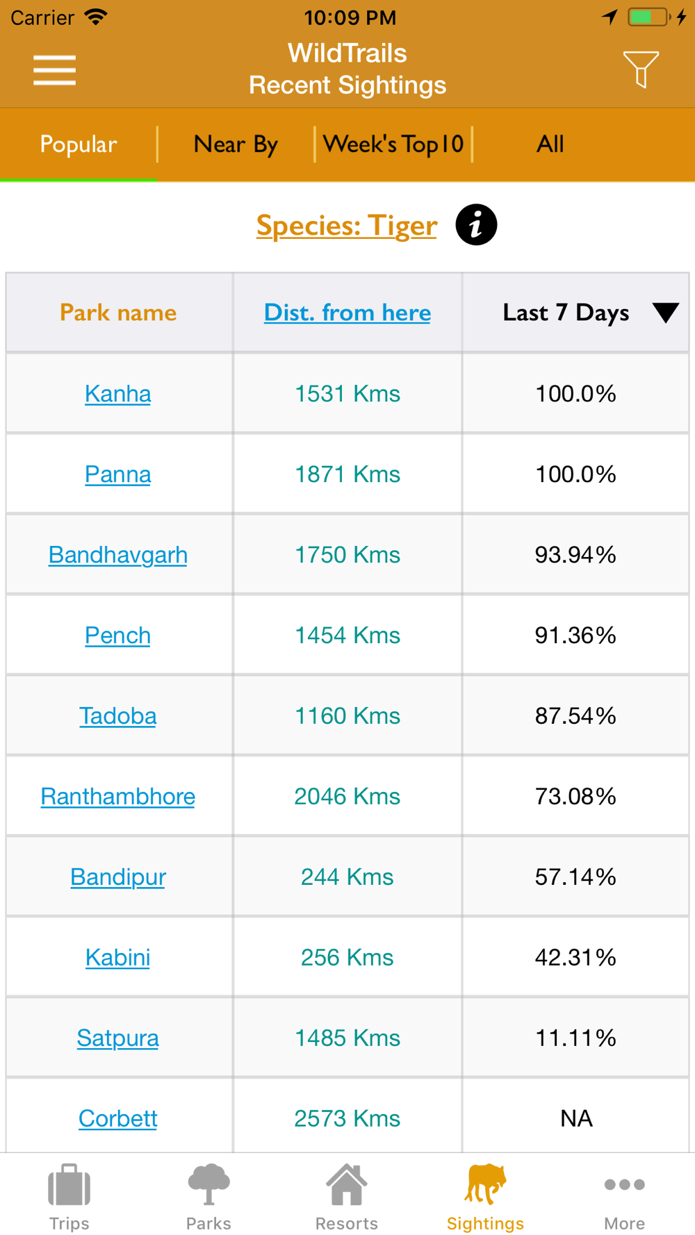
Task: Open the hamburger menu
Action: point(54,70)
